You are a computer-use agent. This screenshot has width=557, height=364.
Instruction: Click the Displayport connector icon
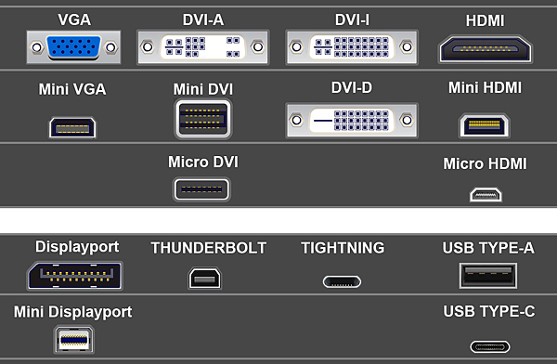(74, 276)
